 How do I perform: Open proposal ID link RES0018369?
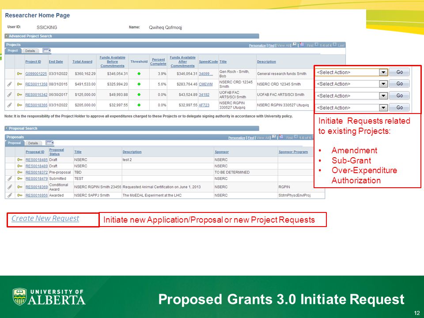(x=37, y=187)
